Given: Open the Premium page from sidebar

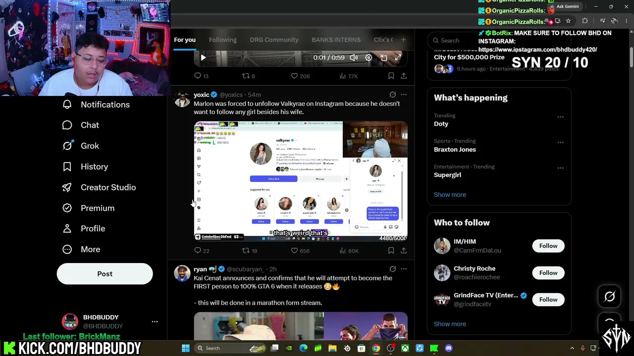Looking at the screenshot, I should click(88, 208).
